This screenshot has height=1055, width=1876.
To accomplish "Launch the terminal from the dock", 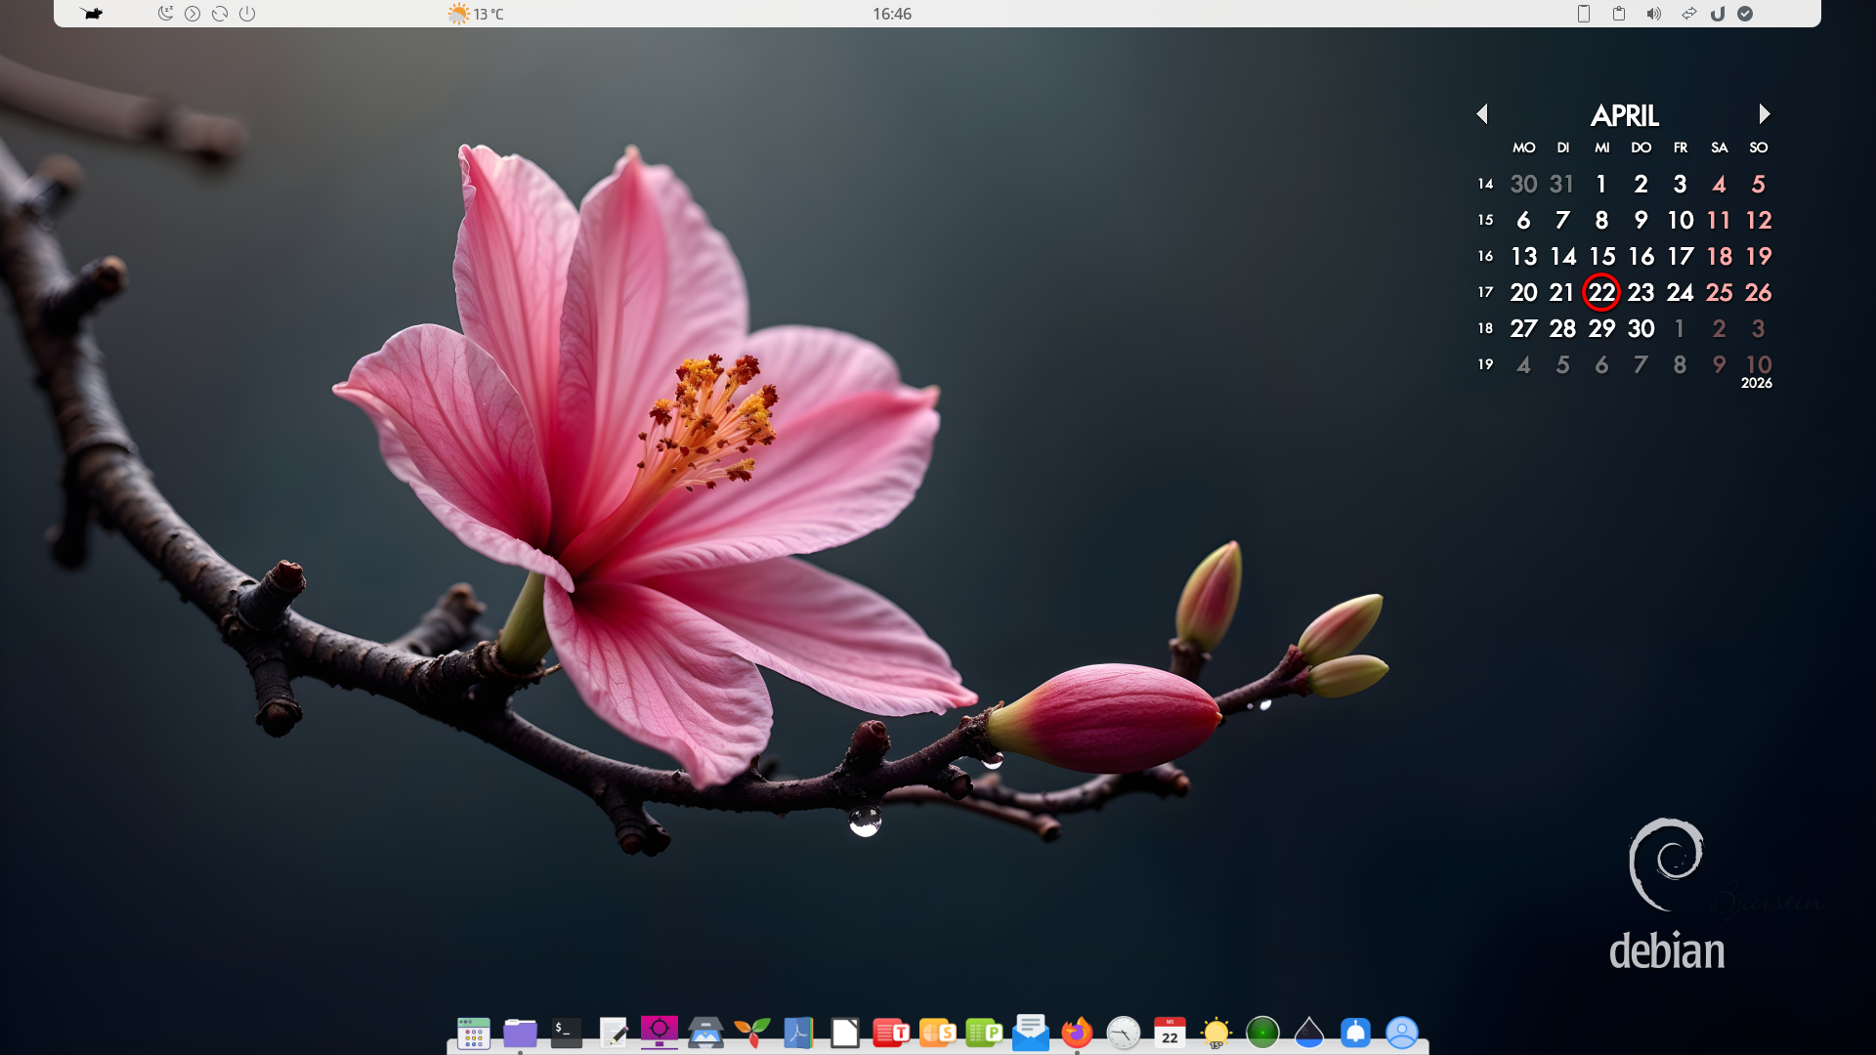I will 566,1033.
